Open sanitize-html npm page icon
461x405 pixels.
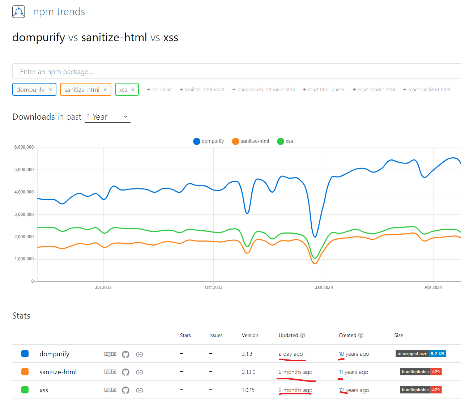coord(110,372)
